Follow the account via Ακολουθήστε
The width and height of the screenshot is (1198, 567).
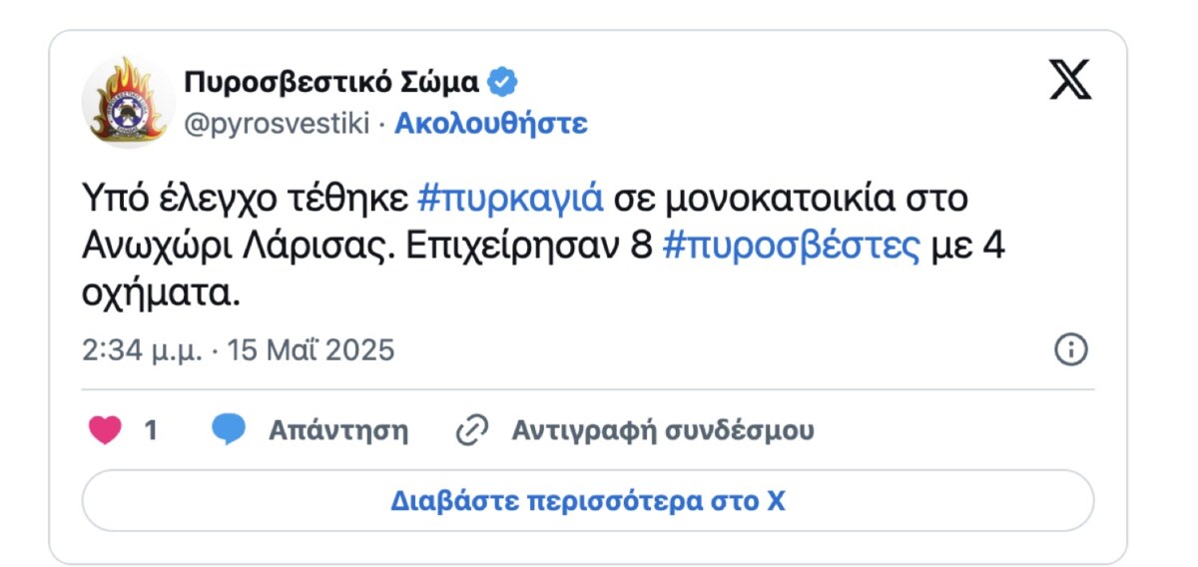pos(491,124)
